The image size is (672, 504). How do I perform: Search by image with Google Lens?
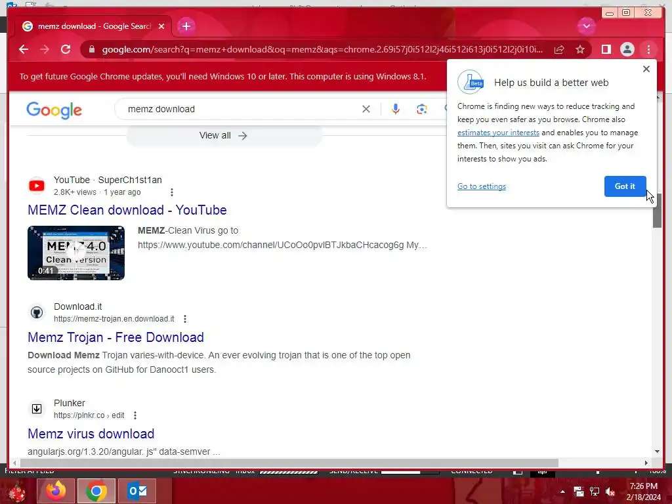pos(422,109)
